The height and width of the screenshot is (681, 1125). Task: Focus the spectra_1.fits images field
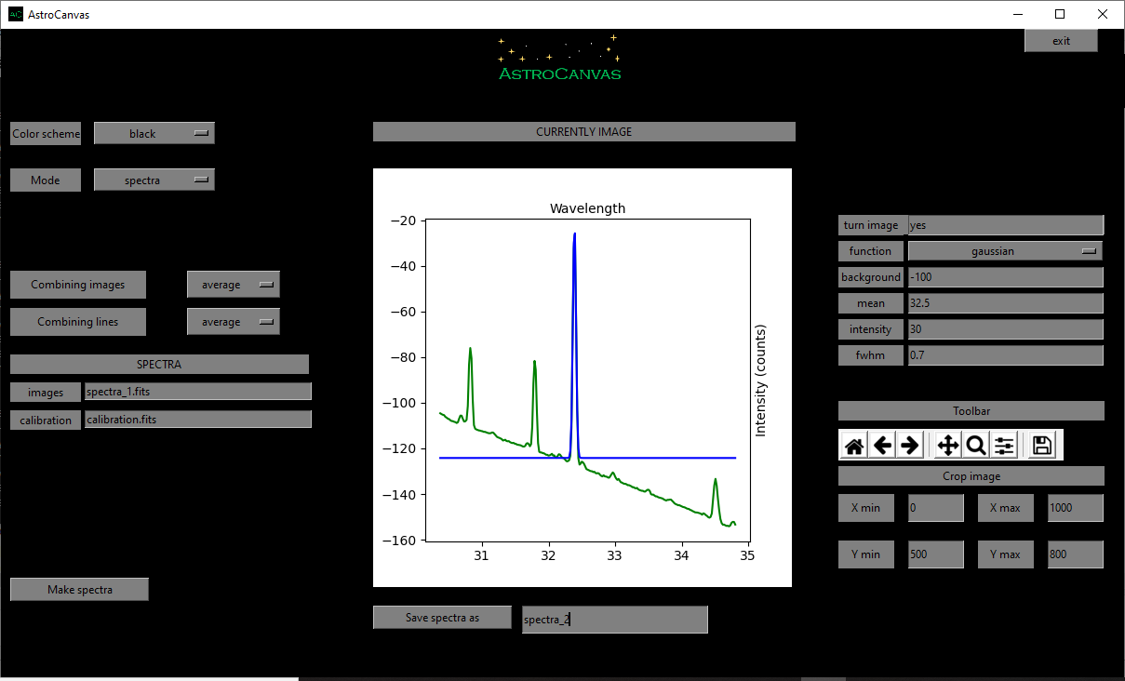(x=198, y=392)
